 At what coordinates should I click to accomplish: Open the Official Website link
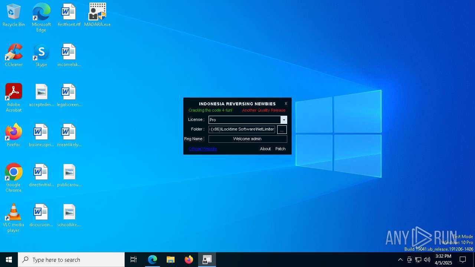pos(203,149)
